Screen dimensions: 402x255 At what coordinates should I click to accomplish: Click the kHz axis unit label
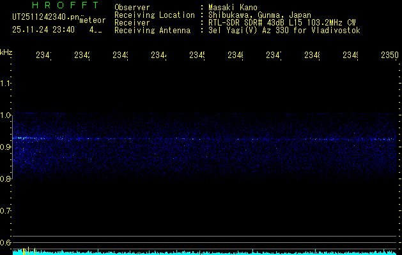coord(6,52)
